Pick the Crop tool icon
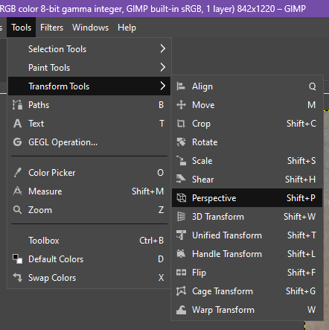The image size is (329, 330). [181, 124]
